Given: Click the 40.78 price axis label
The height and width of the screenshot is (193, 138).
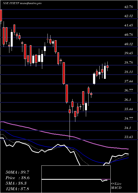Looking at the screenshot, I should click(x=129, y=35).
